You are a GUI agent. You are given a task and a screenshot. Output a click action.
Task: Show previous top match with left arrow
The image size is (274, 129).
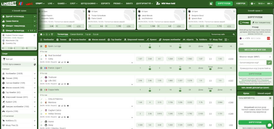click(x=29, y=30)
